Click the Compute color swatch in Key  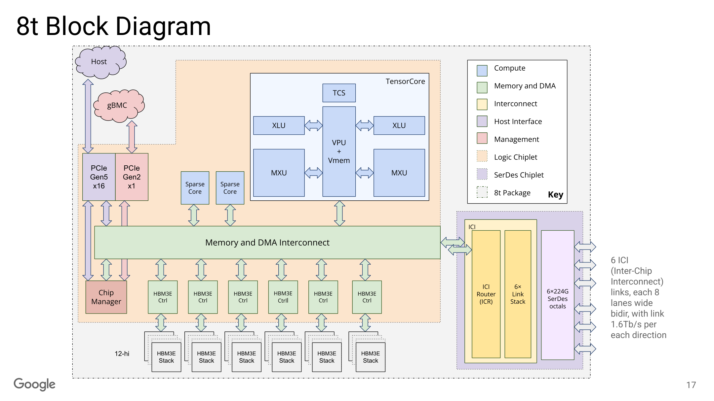pos(482,71)
